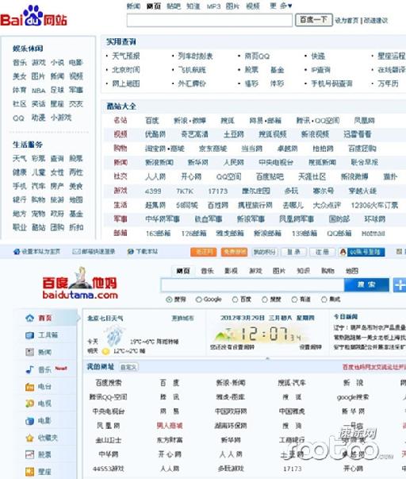The width and height of the screenshot is (406, 479).
Task: Click the house icon beside 首页 in sidebar
Action: 29,318
